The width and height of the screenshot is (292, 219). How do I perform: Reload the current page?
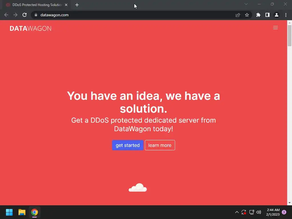tap(25, 15)
